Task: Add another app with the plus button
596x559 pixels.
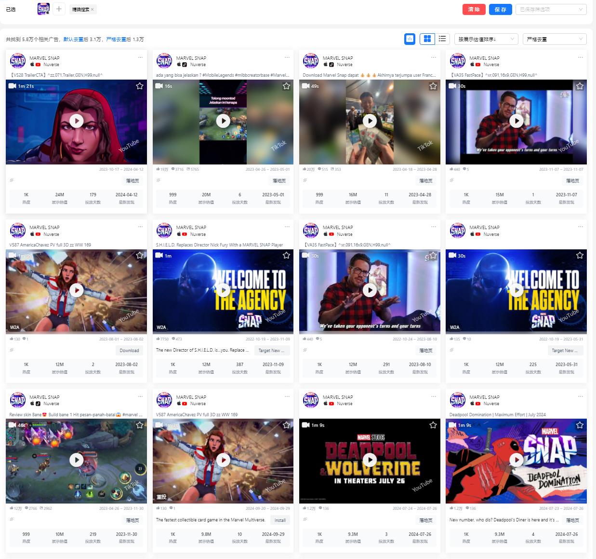Action: (x=59, y=9)
